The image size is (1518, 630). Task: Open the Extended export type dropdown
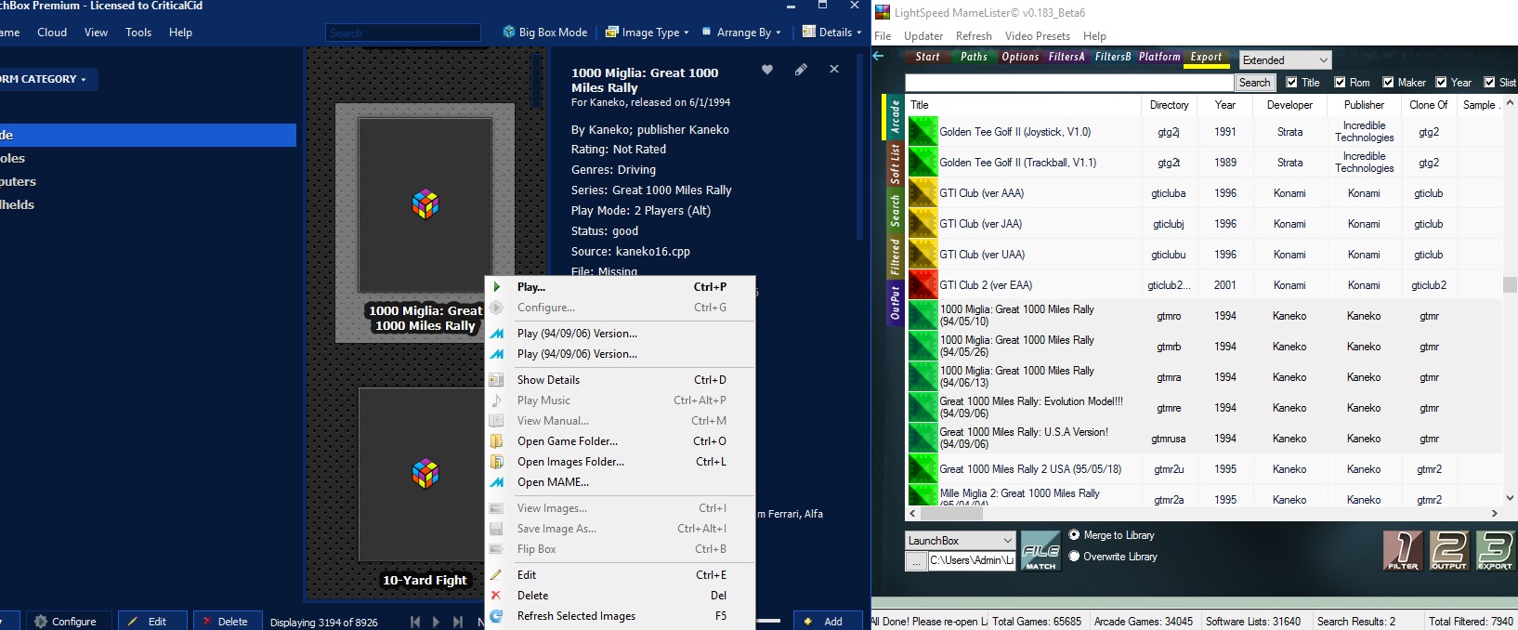click(x=1286, y=60)
